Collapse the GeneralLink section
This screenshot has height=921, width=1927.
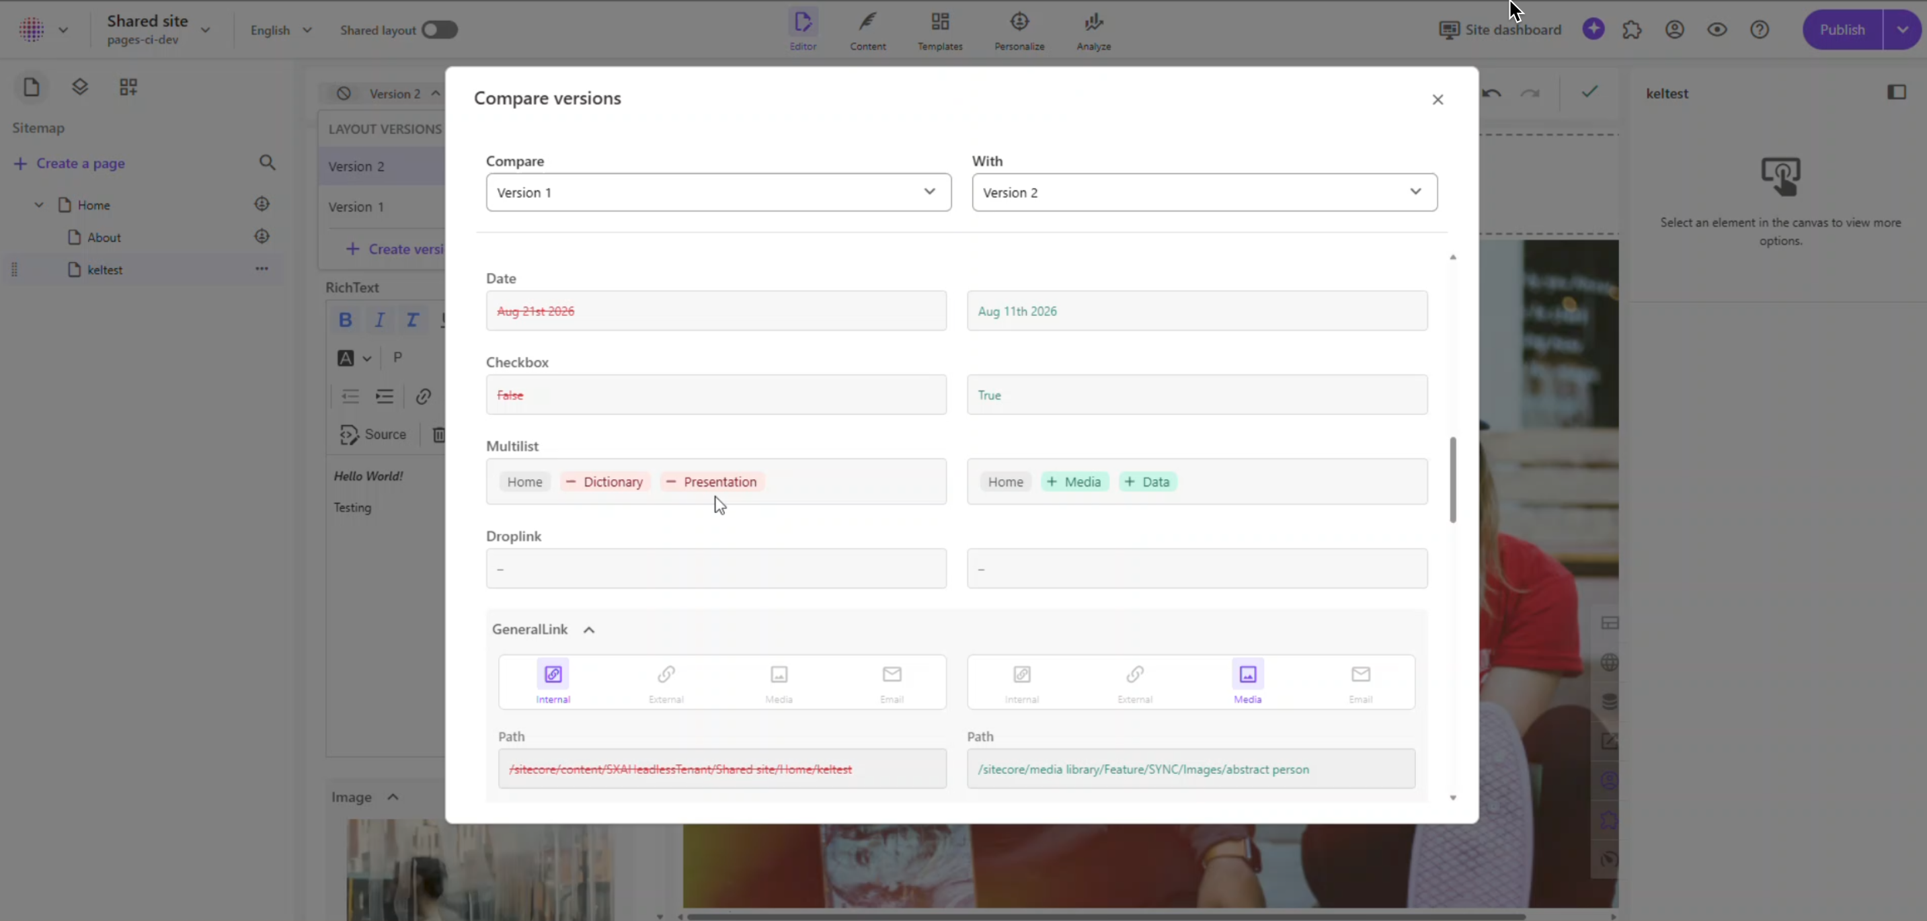point(589,630)
